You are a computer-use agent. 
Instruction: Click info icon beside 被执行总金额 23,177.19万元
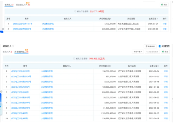pyautogui.click(x=75, y=11)
